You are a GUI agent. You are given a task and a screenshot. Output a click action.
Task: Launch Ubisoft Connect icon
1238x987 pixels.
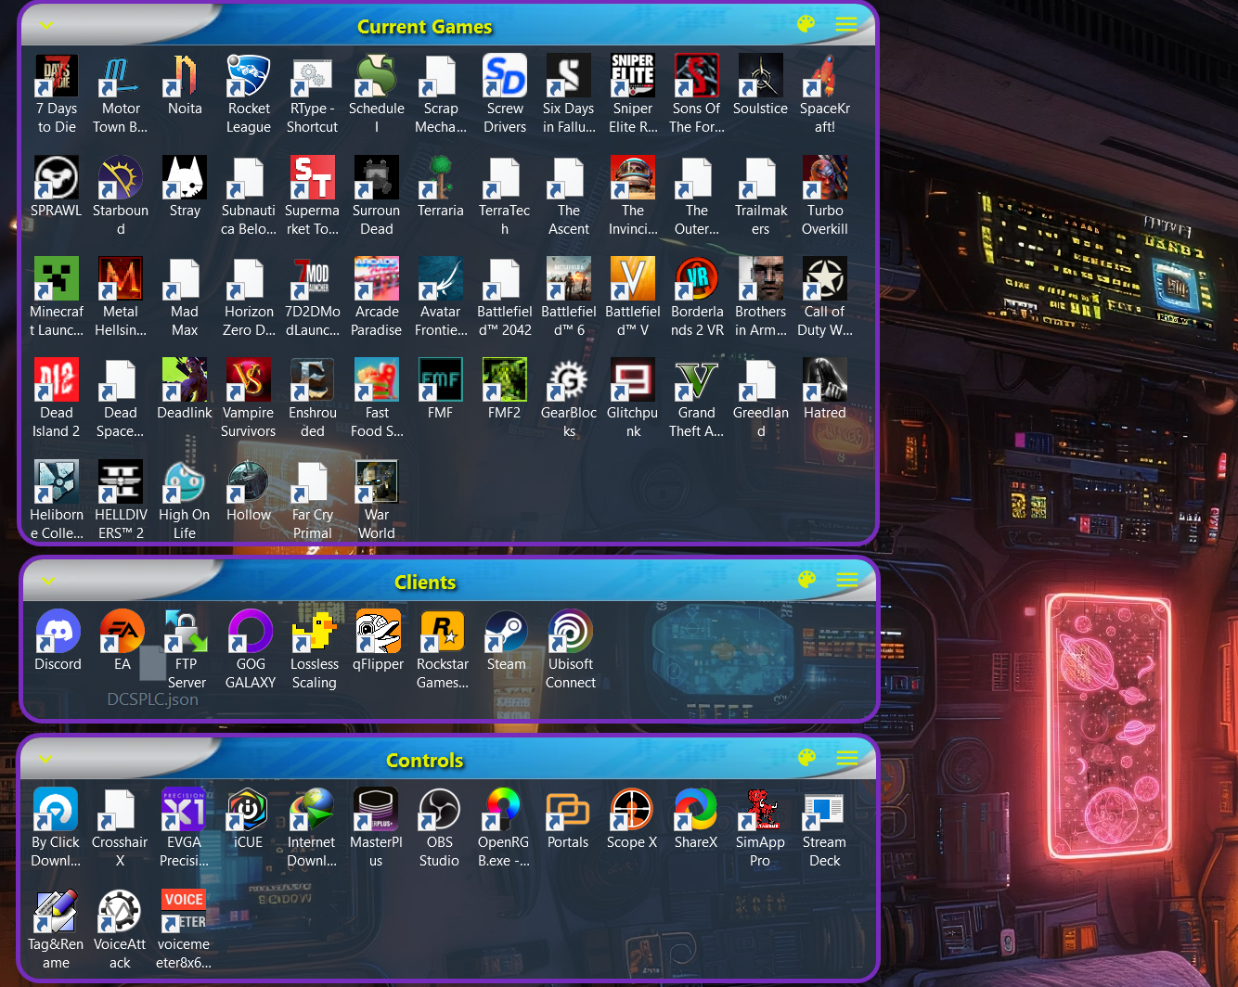pos(571,632)
